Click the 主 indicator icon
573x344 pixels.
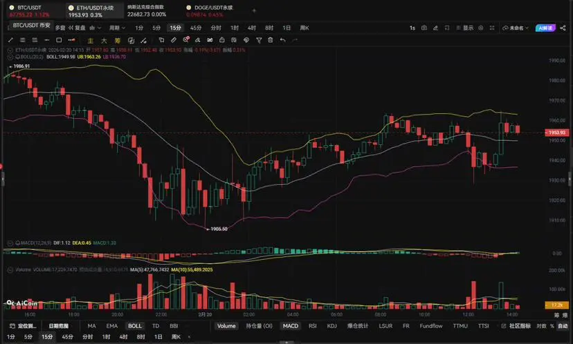coord(91,41)
